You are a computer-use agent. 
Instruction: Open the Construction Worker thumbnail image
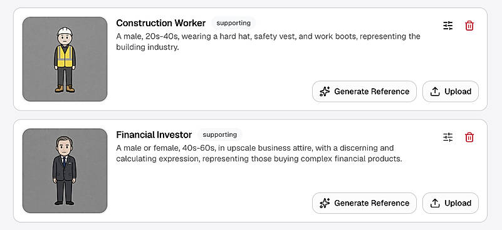(65, 59)
